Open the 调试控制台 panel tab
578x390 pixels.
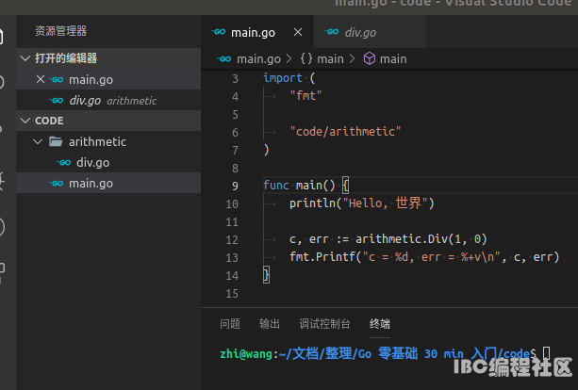tap(324, 324)
